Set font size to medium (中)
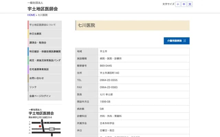 [x=184, y=4]
